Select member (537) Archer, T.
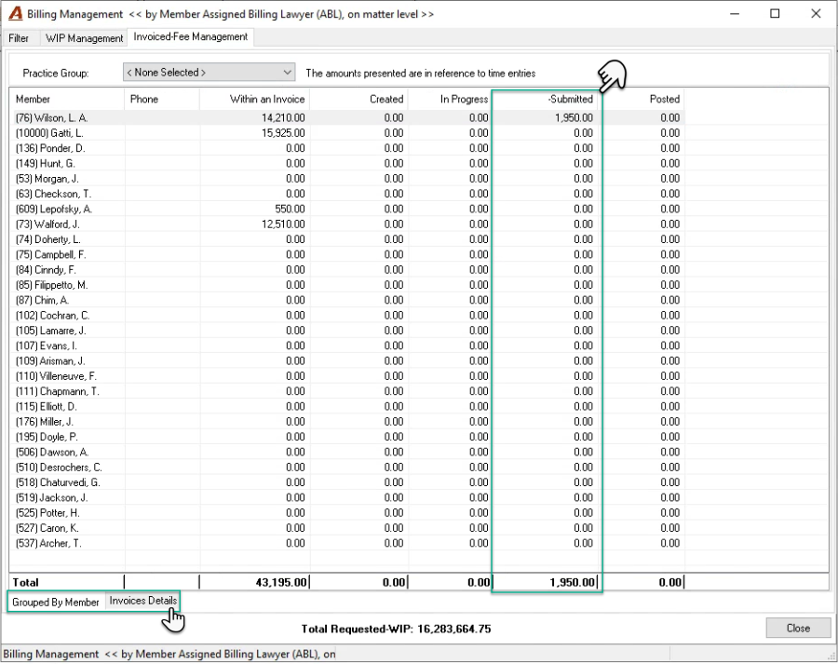Screen dimensions: 838x664 [48, 543]
